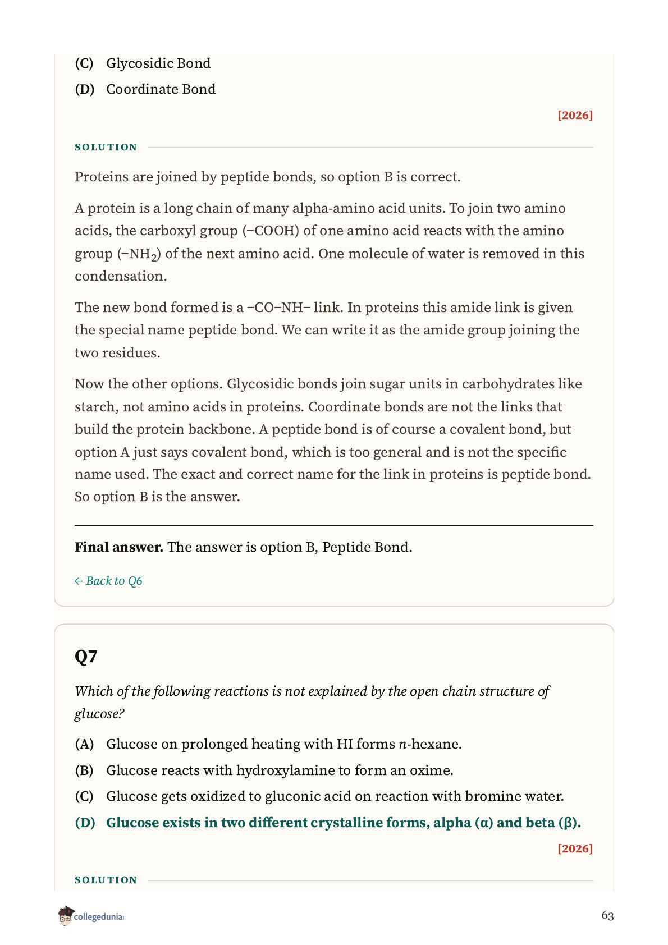Click page number 63
The height and width of the screenshot is (945, 668).
607,916
